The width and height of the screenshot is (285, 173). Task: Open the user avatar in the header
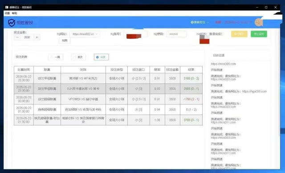259,23
